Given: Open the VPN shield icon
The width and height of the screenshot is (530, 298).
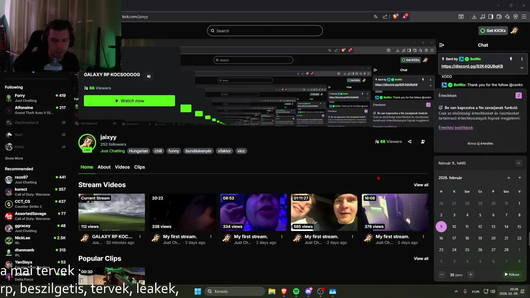Looking at the screenshot, I should [516, 17].
